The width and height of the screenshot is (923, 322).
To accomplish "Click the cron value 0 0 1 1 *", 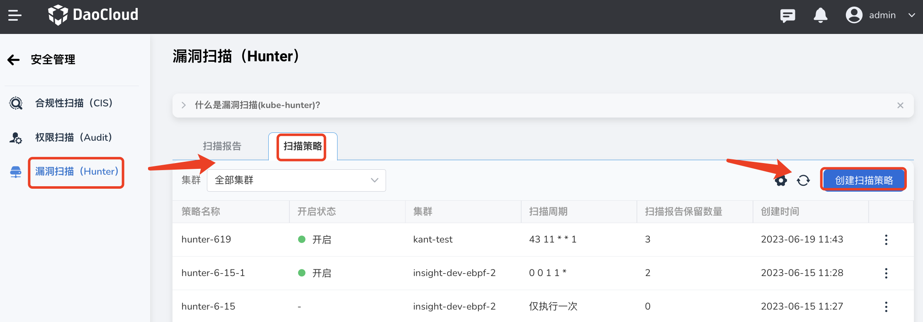I will [x=548, y=273].
